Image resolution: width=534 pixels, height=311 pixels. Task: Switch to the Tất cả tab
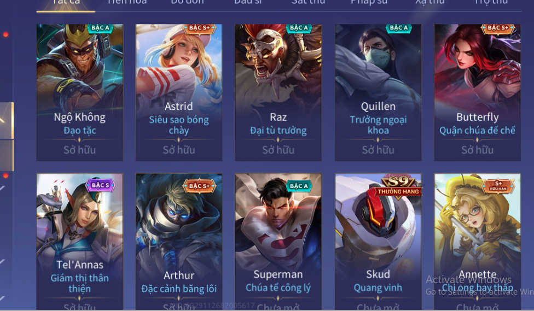(66, 3)
